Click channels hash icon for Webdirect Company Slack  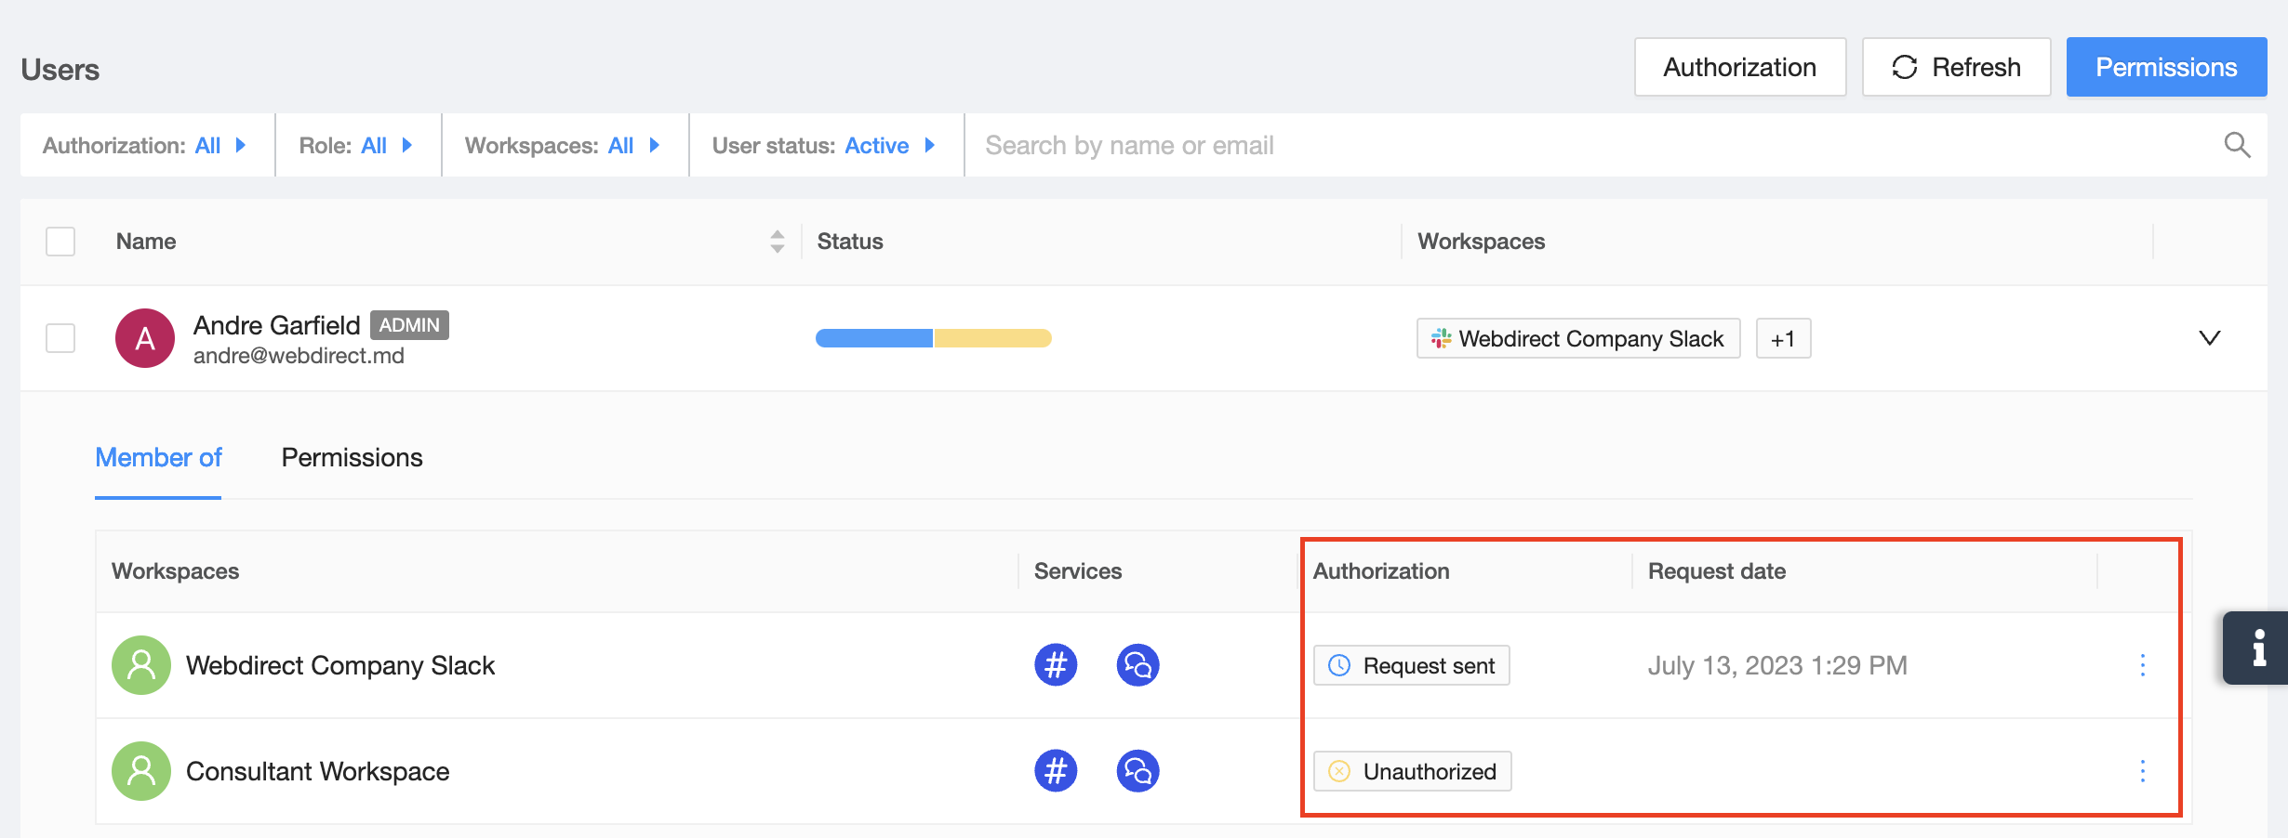1056,665
